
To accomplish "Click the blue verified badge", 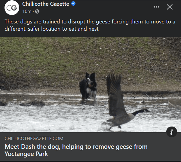I will pyautogui.click(x=73, y=4).
